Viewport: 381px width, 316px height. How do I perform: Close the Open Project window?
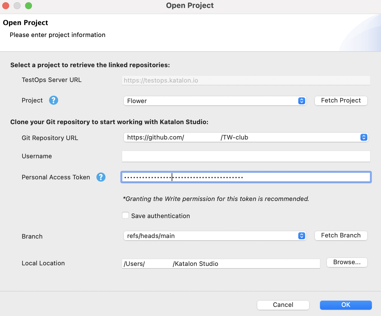[x=6, y=6]
